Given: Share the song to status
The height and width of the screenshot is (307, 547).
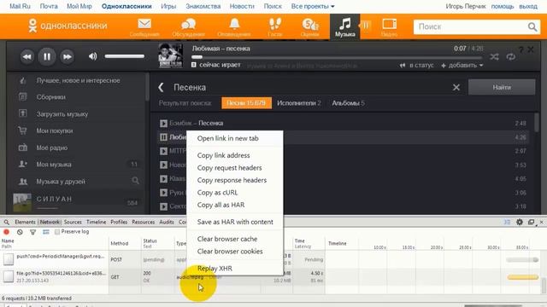Looking at the screenshot, I should pos(416,66).
